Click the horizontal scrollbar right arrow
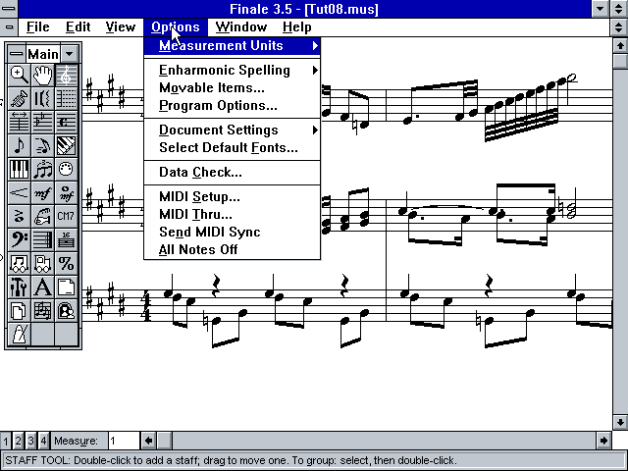Image resolution: width=628 pixels, height=471 pixels. (603, 441)
